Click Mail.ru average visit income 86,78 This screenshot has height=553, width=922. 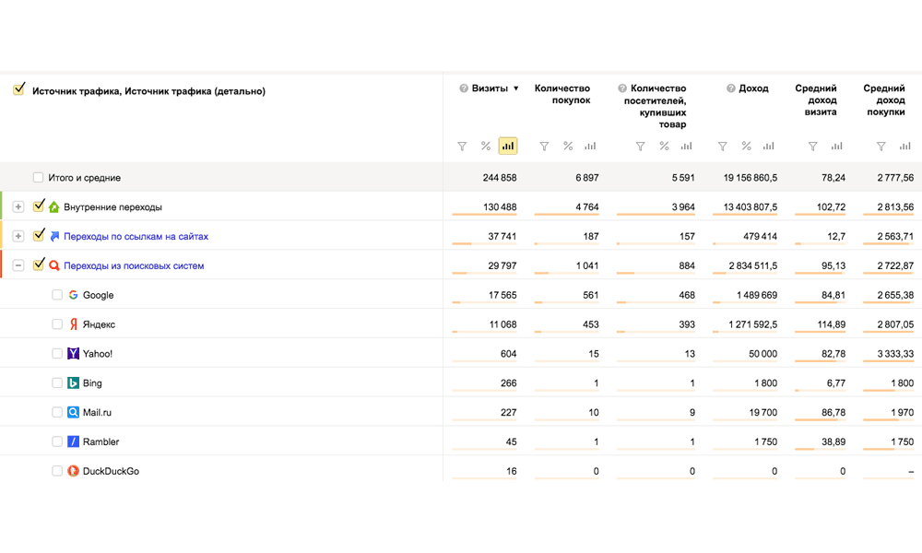pos(833,413)
